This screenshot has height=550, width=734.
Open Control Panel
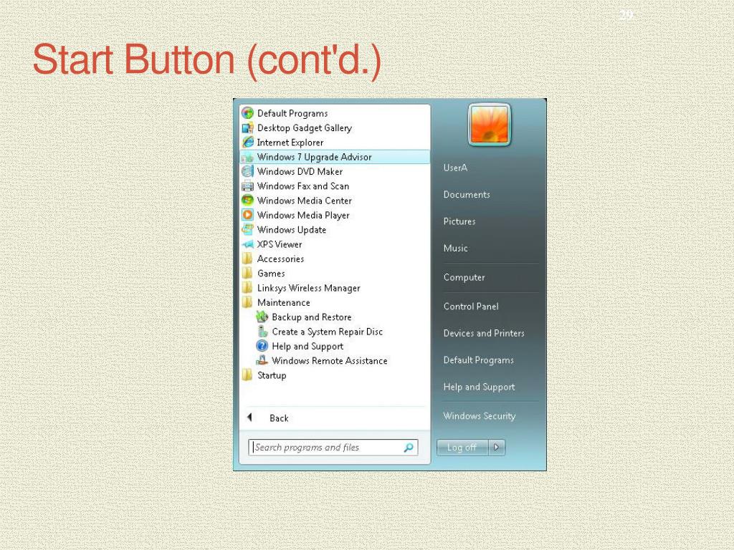click(471, 307)
